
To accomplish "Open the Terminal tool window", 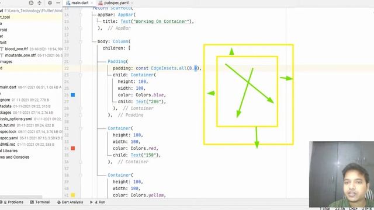I will (x=40, y=202).
